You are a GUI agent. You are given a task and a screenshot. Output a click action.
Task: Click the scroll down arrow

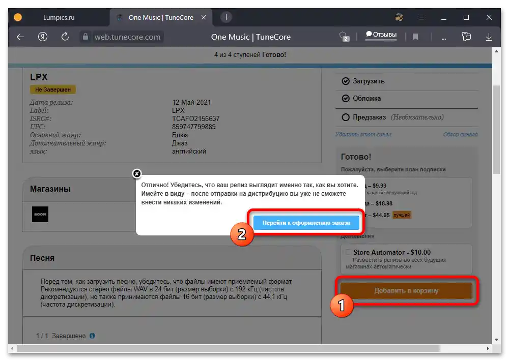tap(496, 340)
